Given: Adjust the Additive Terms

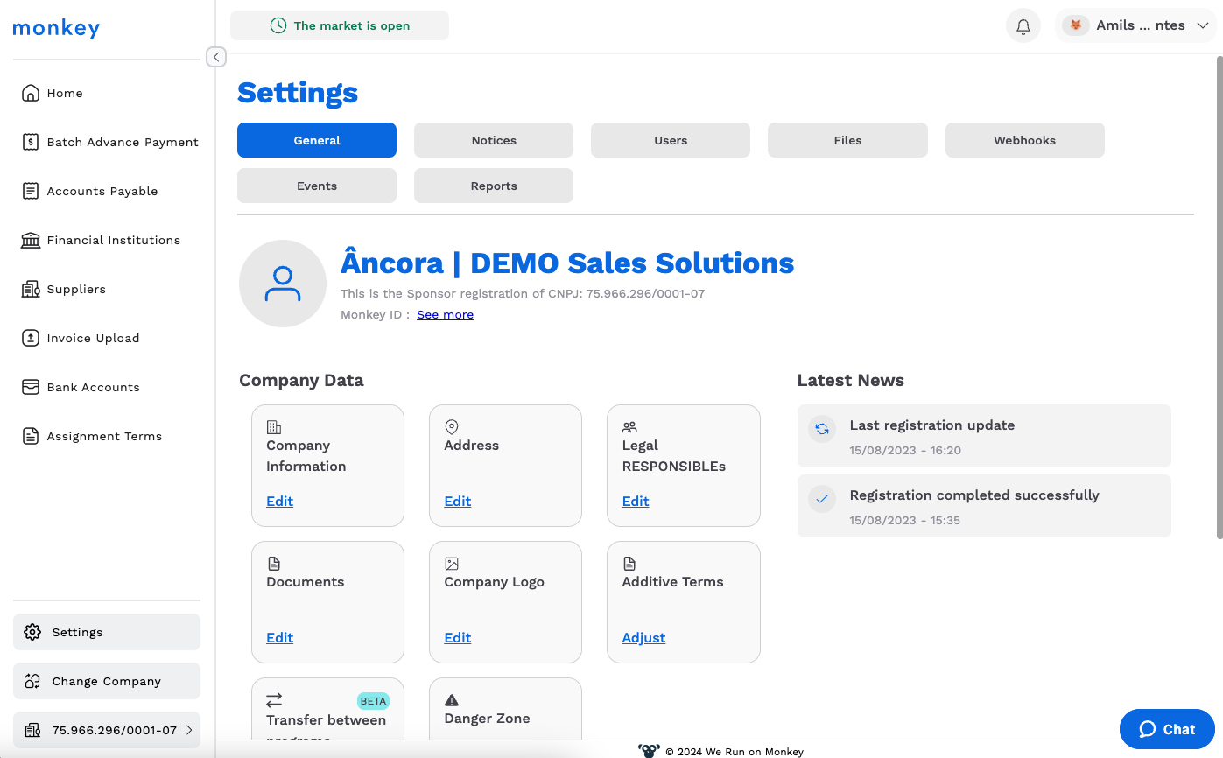Looking at the screenshot, I should click(x=643, y=638).
